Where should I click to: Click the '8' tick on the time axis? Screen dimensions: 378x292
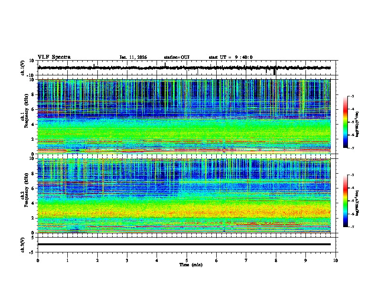click(276, 261)
